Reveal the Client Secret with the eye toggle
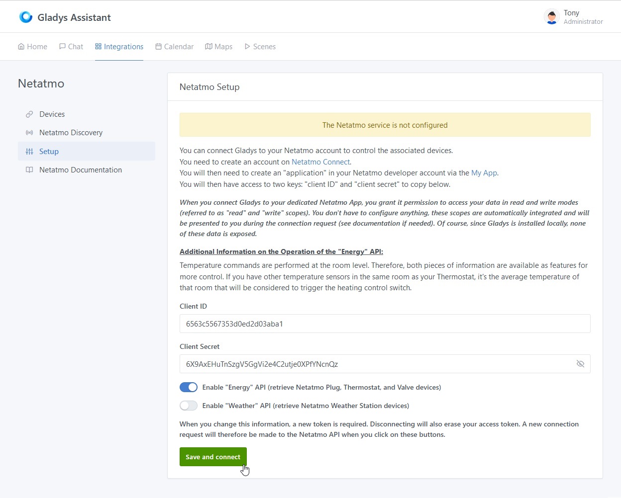This screenshot has width=621, height=498. (x=580, y=363)
